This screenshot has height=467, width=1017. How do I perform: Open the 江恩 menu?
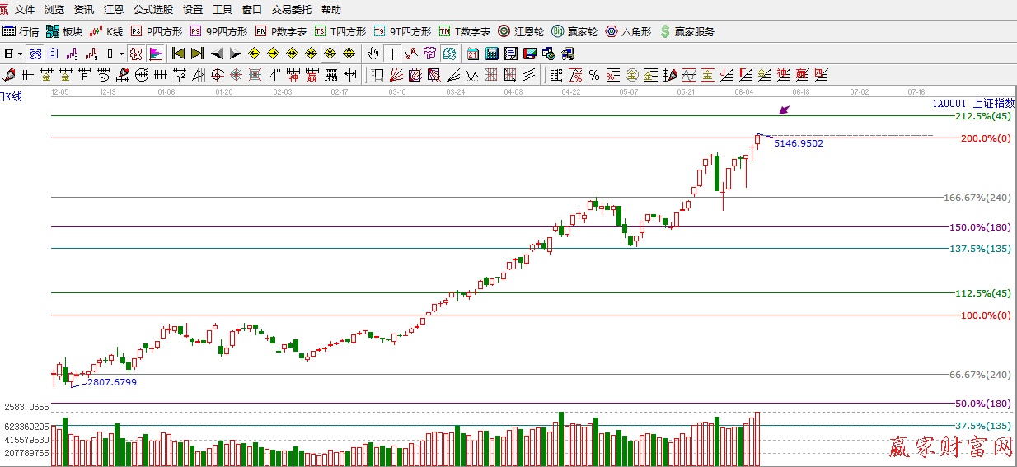pyautogui.click(x=114, y=10)
